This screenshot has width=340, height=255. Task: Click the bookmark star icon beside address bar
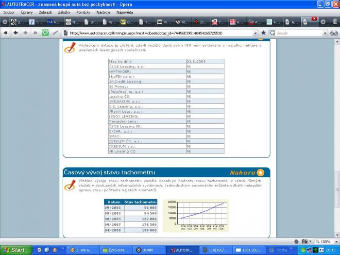tap(263, 33)
